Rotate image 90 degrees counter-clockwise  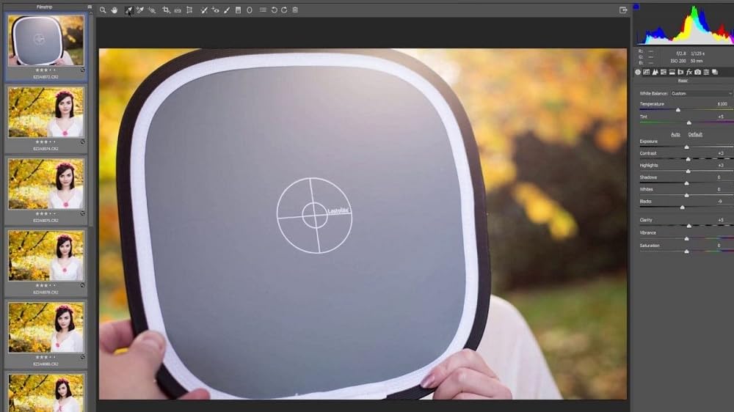tap(274, 10)
